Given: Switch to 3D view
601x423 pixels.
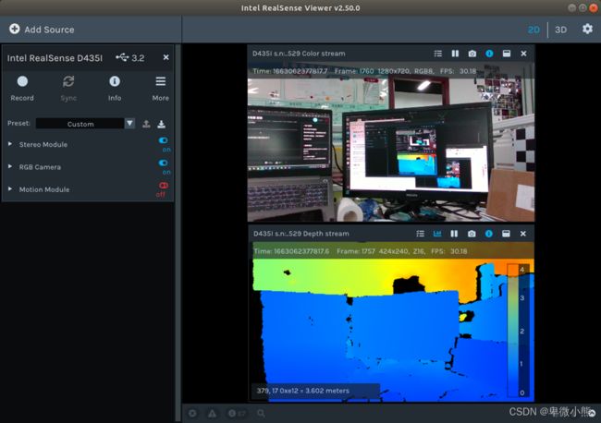Looking at the screenshot, I should click(560, 30).
